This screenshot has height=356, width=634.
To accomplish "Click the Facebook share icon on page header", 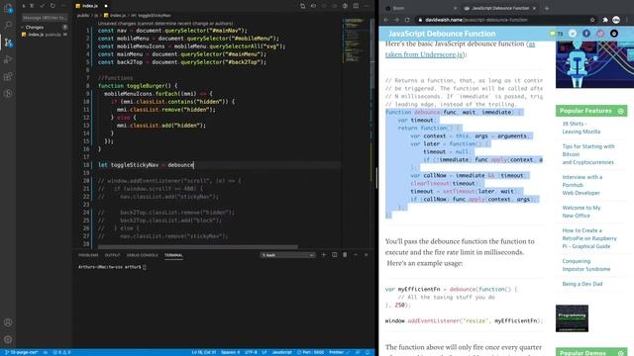I will (x=586, y=34).
